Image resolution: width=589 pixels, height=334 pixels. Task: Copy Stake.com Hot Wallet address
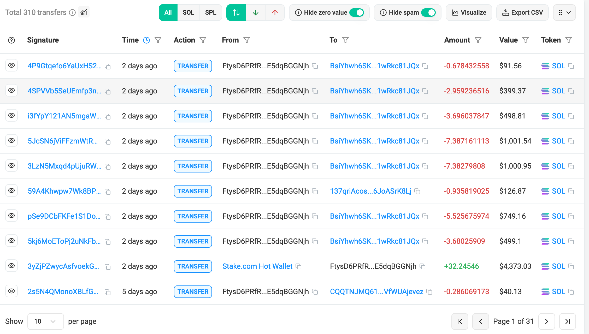click(298, 266)
